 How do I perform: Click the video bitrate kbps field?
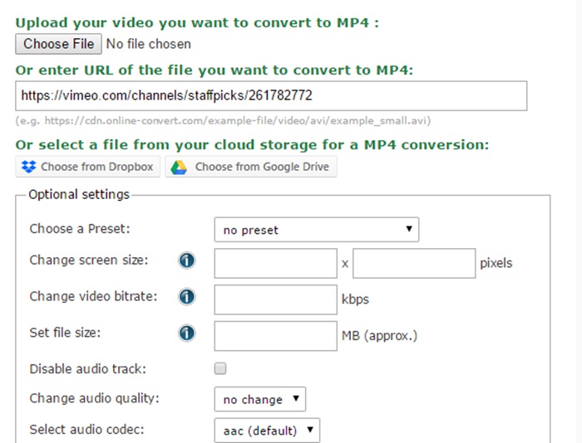pyautogui.click(x=276, y=299)
